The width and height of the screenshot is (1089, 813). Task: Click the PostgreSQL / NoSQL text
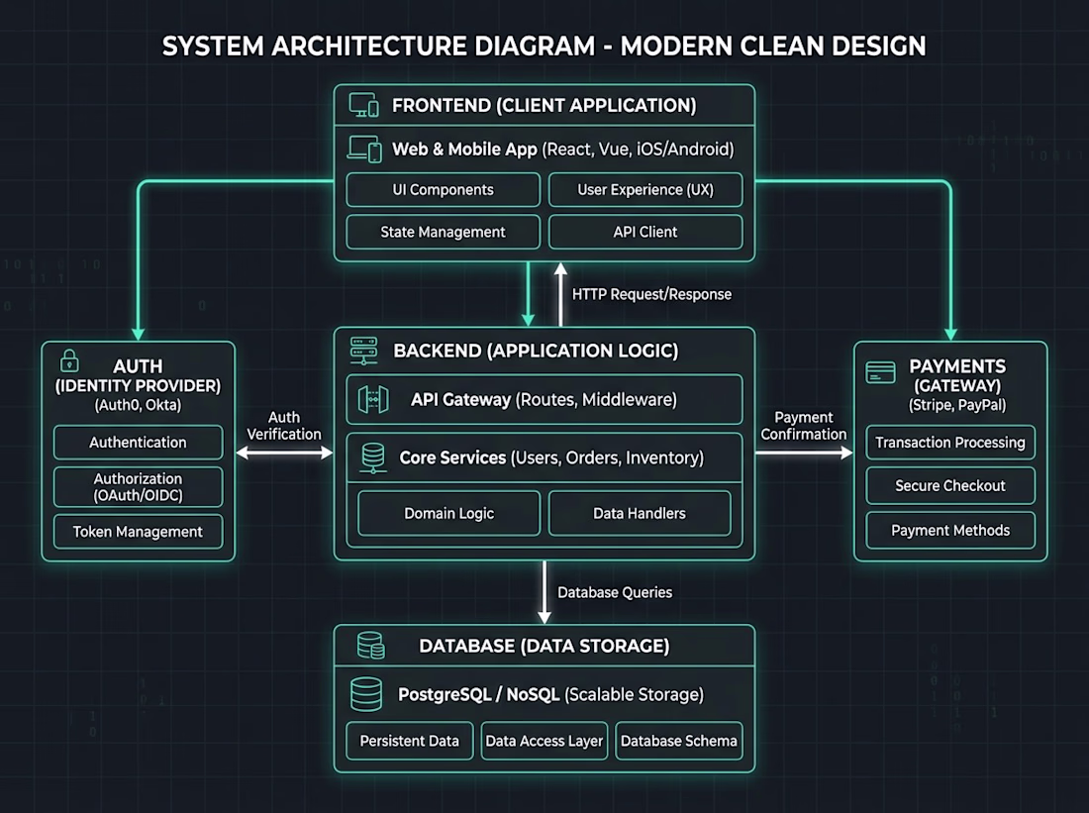point(478,695)
